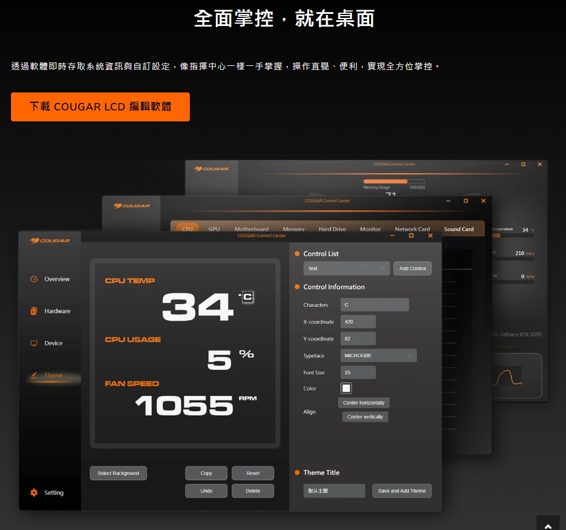Viewport: 566px width, 530px height.
Task: Click the X-coordinate input field
Action: (x=358, y=322)
